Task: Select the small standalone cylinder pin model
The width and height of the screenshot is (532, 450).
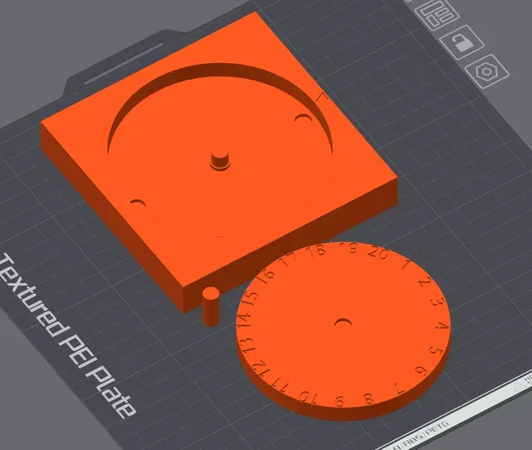Action: coord(210,306)
